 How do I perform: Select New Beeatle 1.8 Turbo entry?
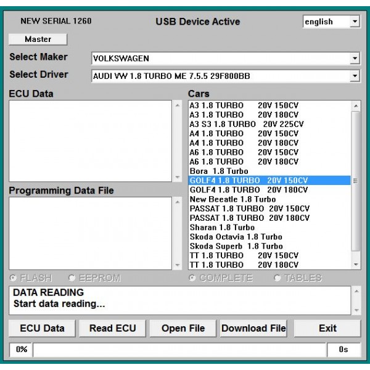269,199
